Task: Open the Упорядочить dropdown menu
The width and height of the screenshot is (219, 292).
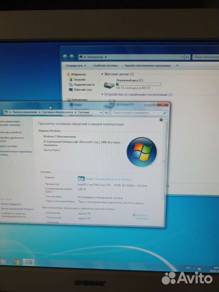Action: [x=76, y=65]
